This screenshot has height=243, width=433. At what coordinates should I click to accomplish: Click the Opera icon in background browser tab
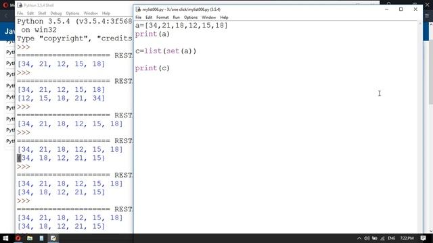(5, 5)
